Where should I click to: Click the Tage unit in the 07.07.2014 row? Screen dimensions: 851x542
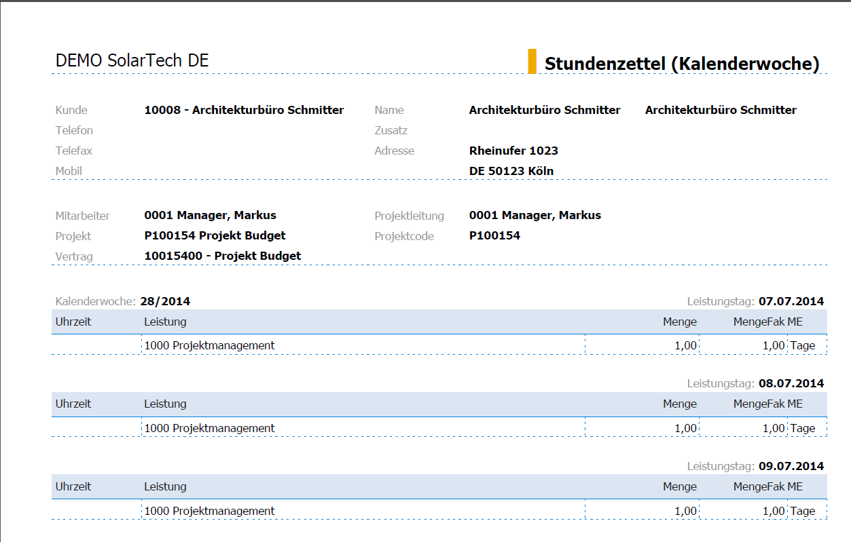click(x=802, y=345)
